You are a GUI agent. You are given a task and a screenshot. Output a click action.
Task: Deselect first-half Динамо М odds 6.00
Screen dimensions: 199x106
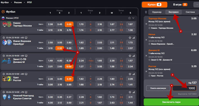(69, 67)
